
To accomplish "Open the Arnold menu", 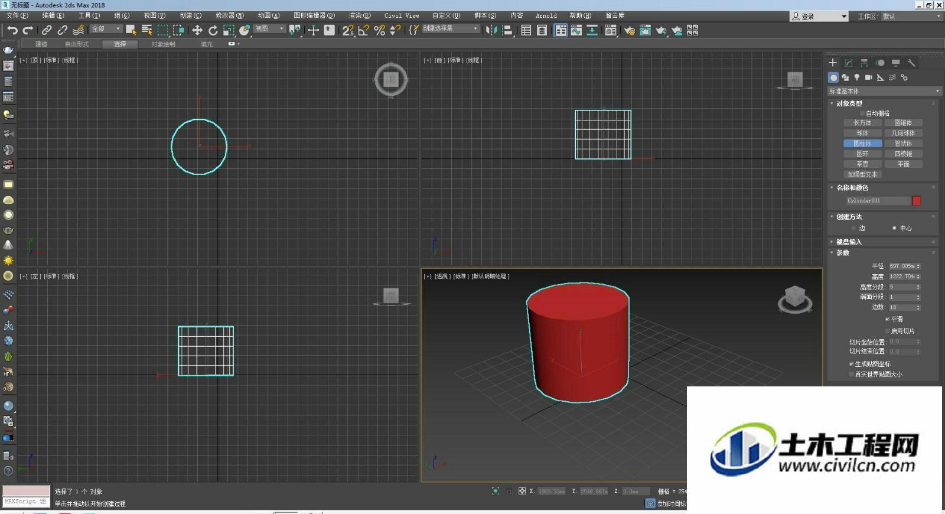I will coord(546,15).
